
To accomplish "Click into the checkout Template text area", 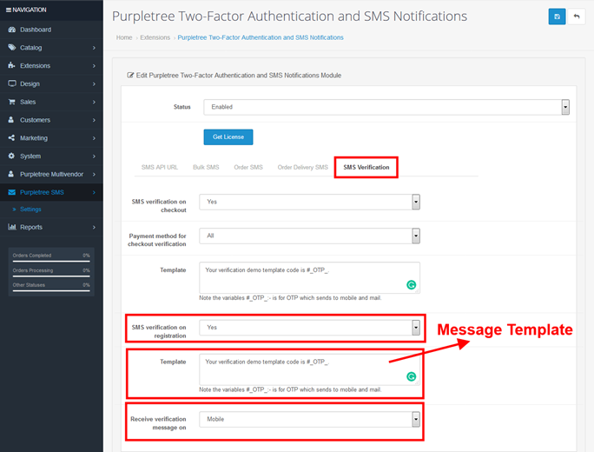I will [x=309, y=277].
